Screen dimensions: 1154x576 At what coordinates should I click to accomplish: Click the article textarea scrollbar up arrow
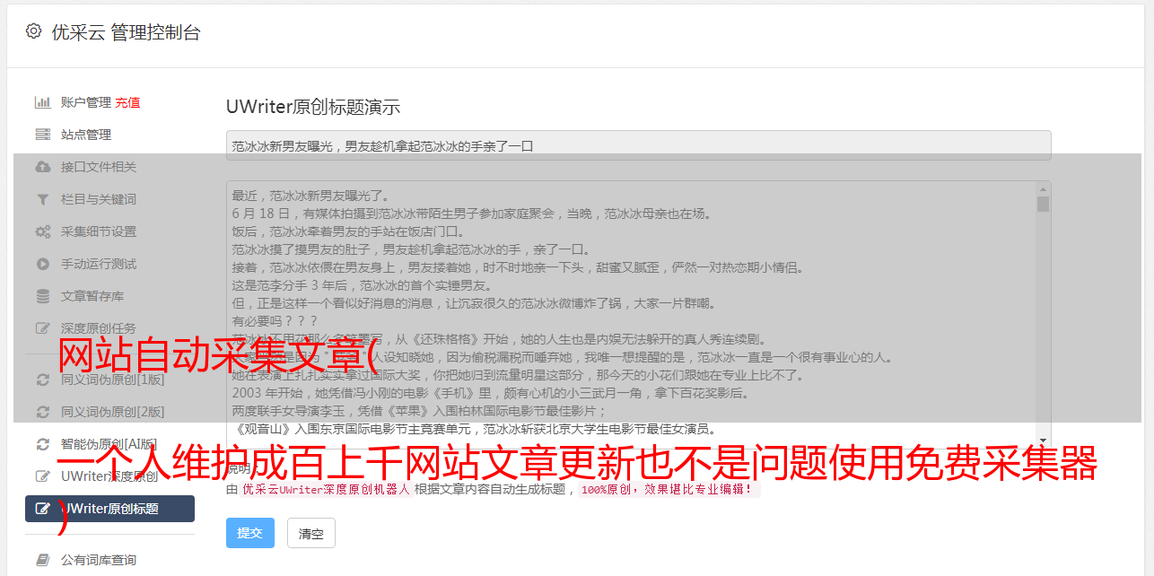[1043, 189]
